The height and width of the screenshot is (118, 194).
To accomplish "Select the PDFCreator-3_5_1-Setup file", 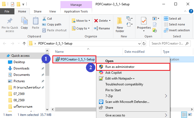I will [75, 59].
